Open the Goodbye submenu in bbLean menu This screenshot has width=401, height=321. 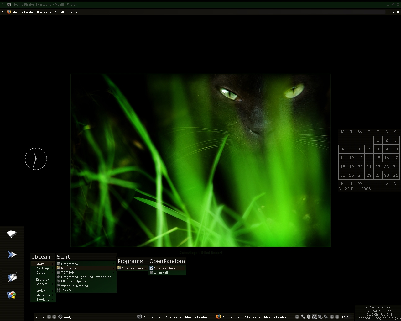tap(43, 299)
